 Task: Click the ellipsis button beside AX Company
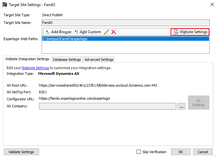pos(181,106)
